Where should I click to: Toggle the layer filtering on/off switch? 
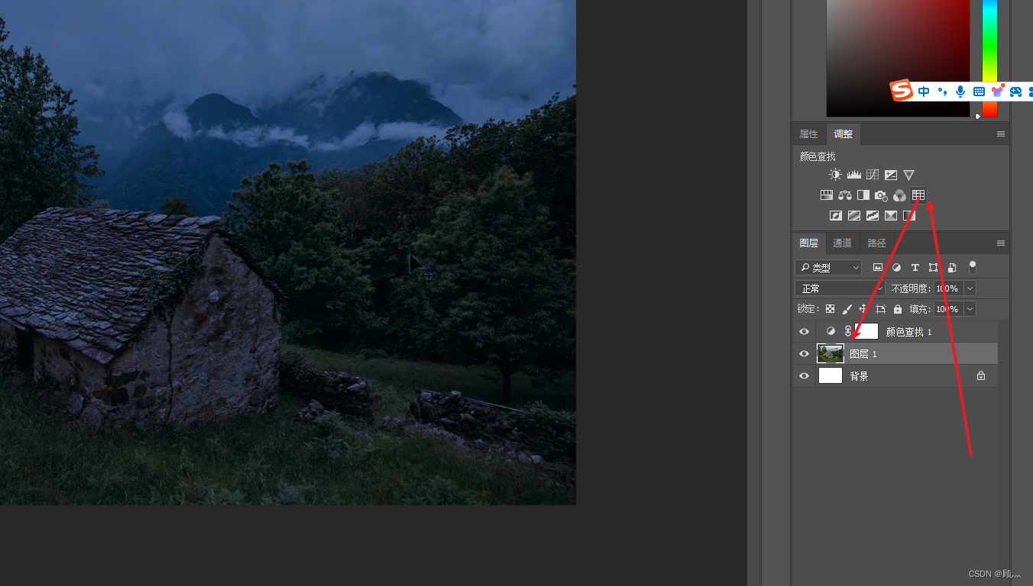point(973,267)
